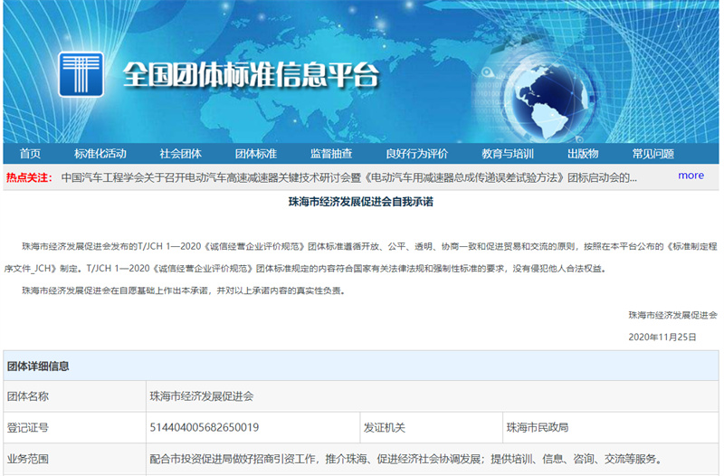Open 教育与培训 menu
Image resolution: width=724 pixels, height=476 pixels.
pyautogui.click(x=508, y=154)
